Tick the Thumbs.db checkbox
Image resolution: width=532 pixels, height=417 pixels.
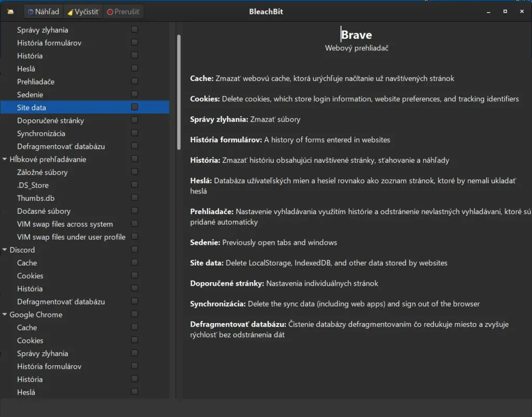point(135,198)
